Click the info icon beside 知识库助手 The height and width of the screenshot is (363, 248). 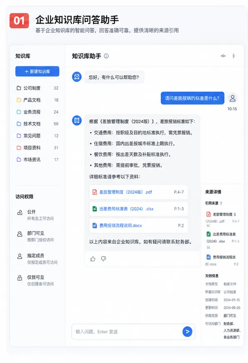click(x=106, y=56)
